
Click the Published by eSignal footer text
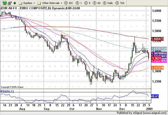[142, 113]
